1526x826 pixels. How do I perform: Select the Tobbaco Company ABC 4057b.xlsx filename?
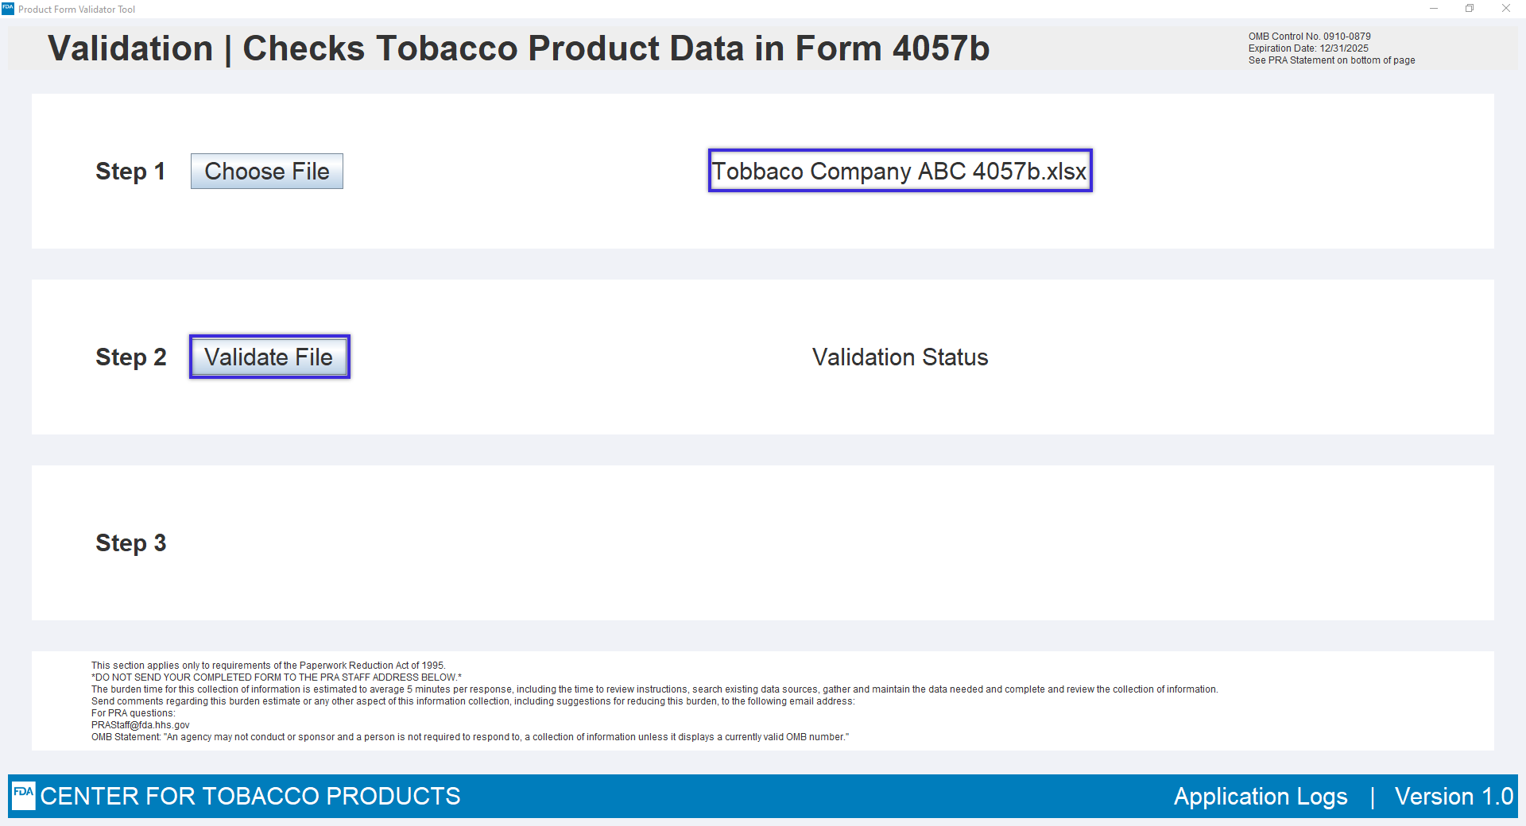900,171
